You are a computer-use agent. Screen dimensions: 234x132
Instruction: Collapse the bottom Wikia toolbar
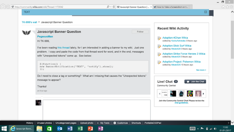tap(229, 123)
